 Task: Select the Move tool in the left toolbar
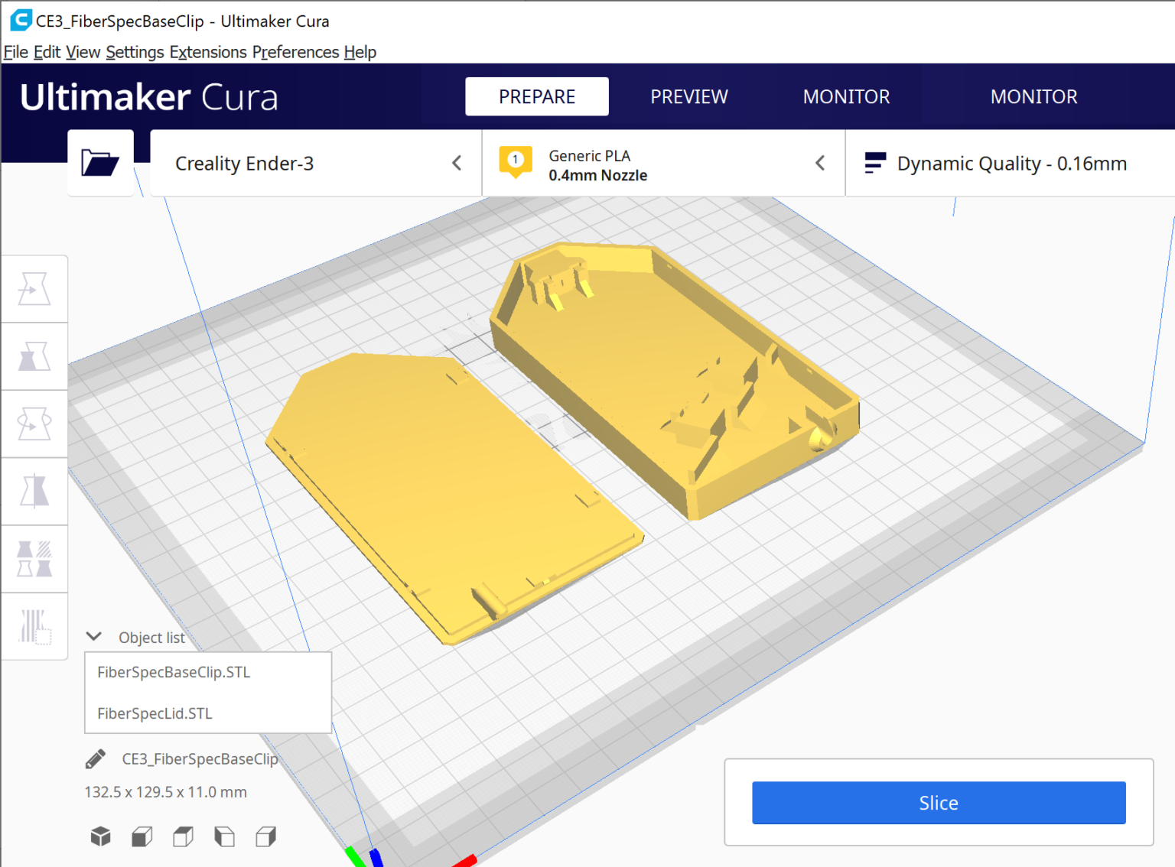tap(34, 288)
